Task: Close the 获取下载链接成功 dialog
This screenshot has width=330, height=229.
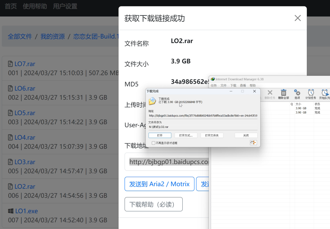Action: (298, 18)
